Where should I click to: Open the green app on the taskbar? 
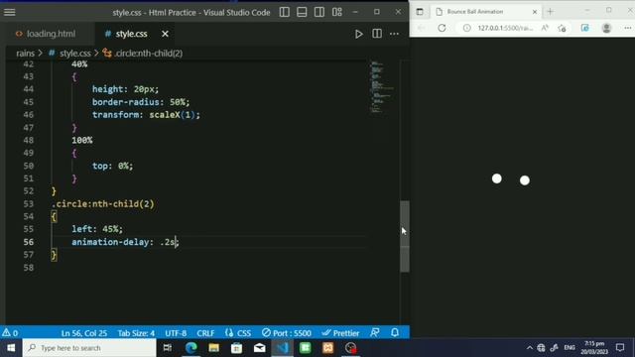pos(306,348)
